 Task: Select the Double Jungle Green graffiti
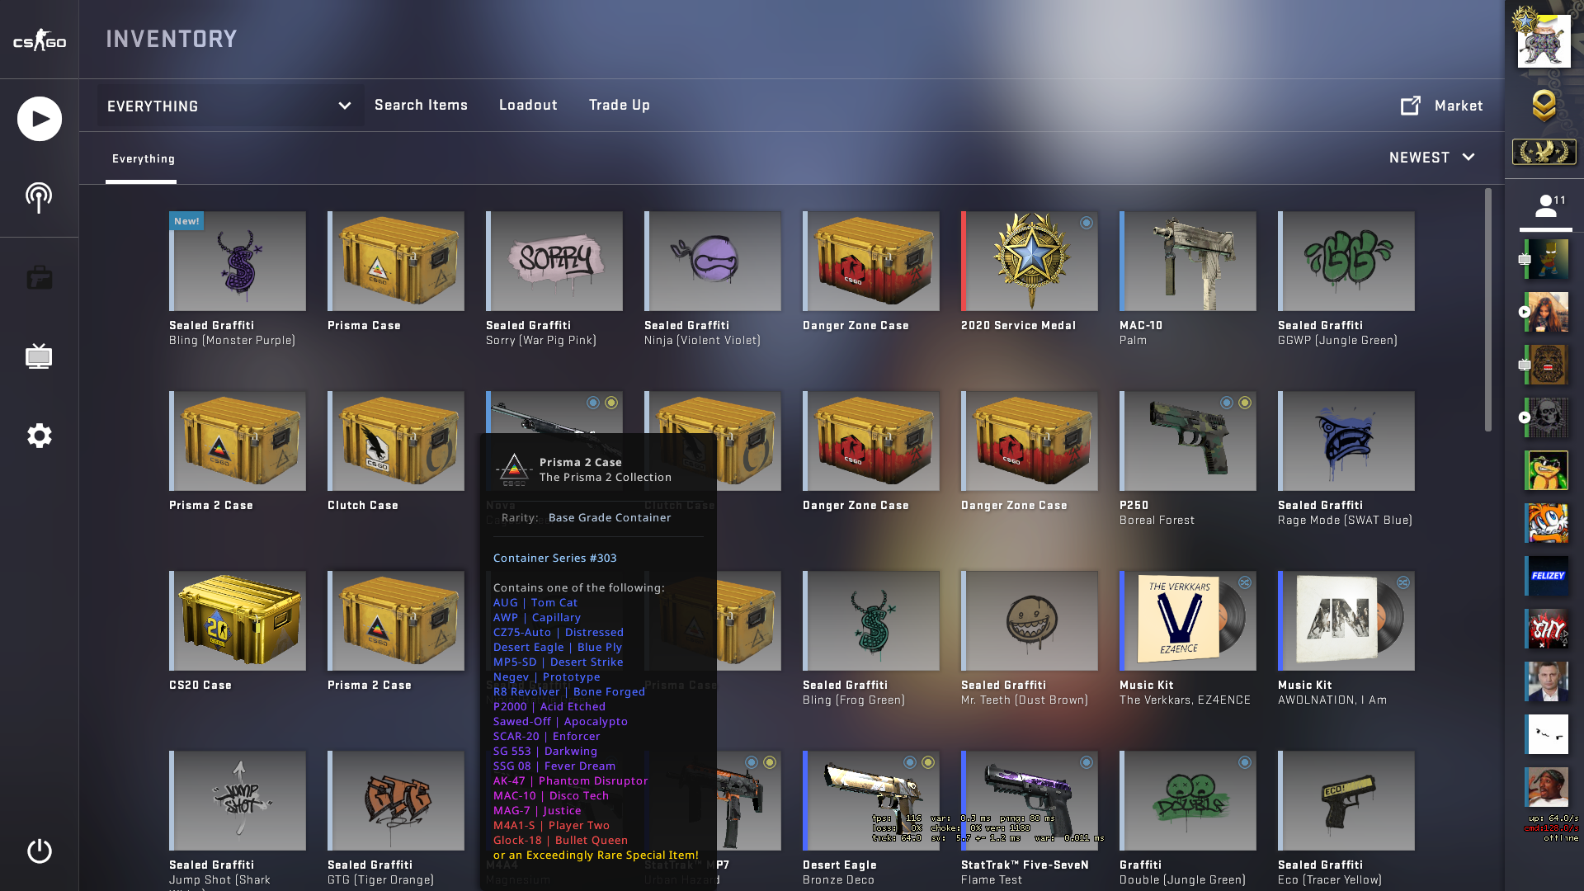(1188, 800)
